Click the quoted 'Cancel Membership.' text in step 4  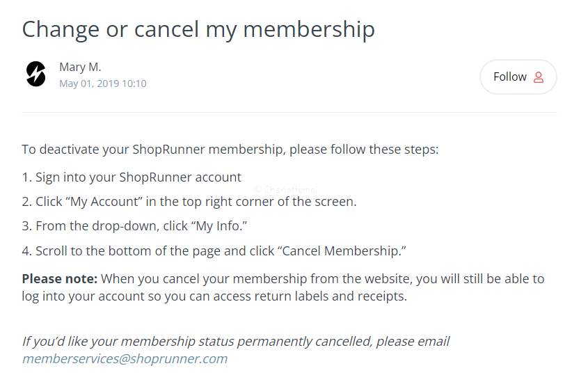pos(342,251)
